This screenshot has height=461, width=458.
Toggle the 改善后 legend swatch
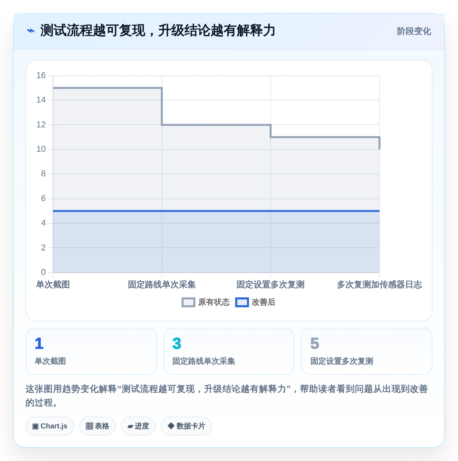pyautogui.click(x=242, y=302)
